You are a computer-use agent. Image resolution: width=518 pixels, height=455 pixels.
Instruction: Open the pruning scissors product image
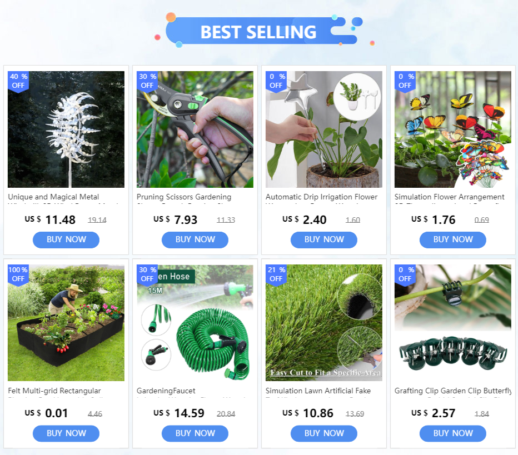pos(195,129)
